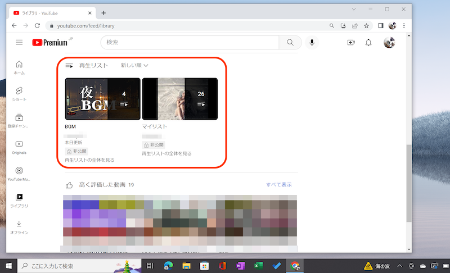Open the notifications bell
Viewport: 450px width, 273px height.
[368, 43]
